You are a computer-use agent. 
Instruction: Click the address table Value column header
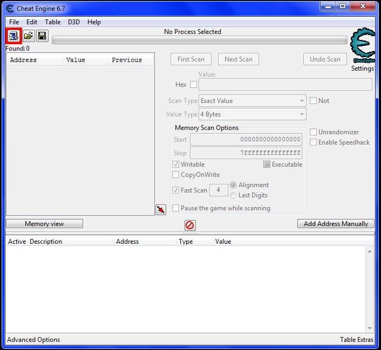coord(294,242)
